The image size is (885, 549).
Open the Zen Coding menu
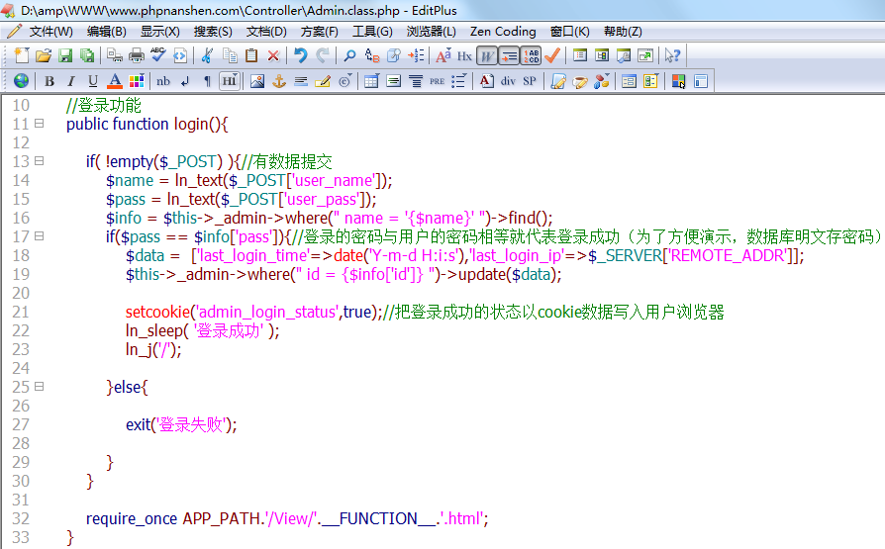(x=503, y=32)
